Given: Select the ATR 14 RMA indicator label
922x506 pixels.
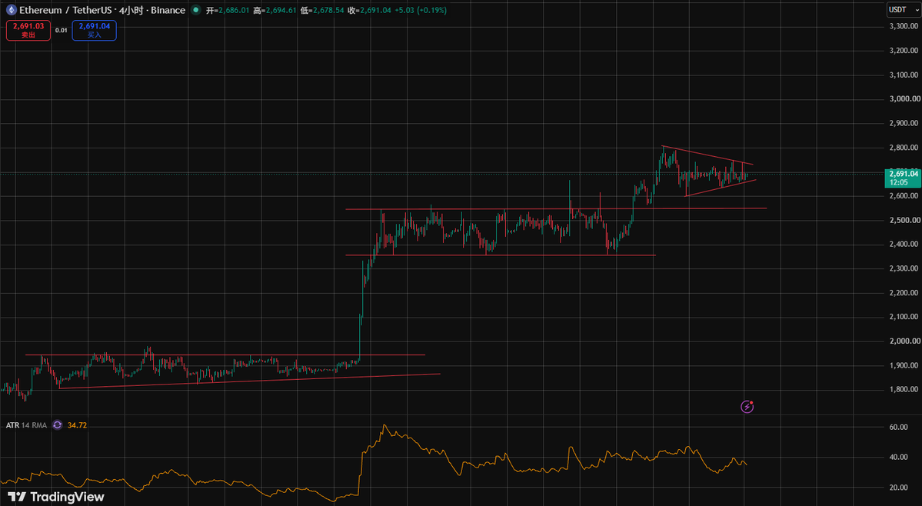Looking at the screenshot, I should [26, 425].
